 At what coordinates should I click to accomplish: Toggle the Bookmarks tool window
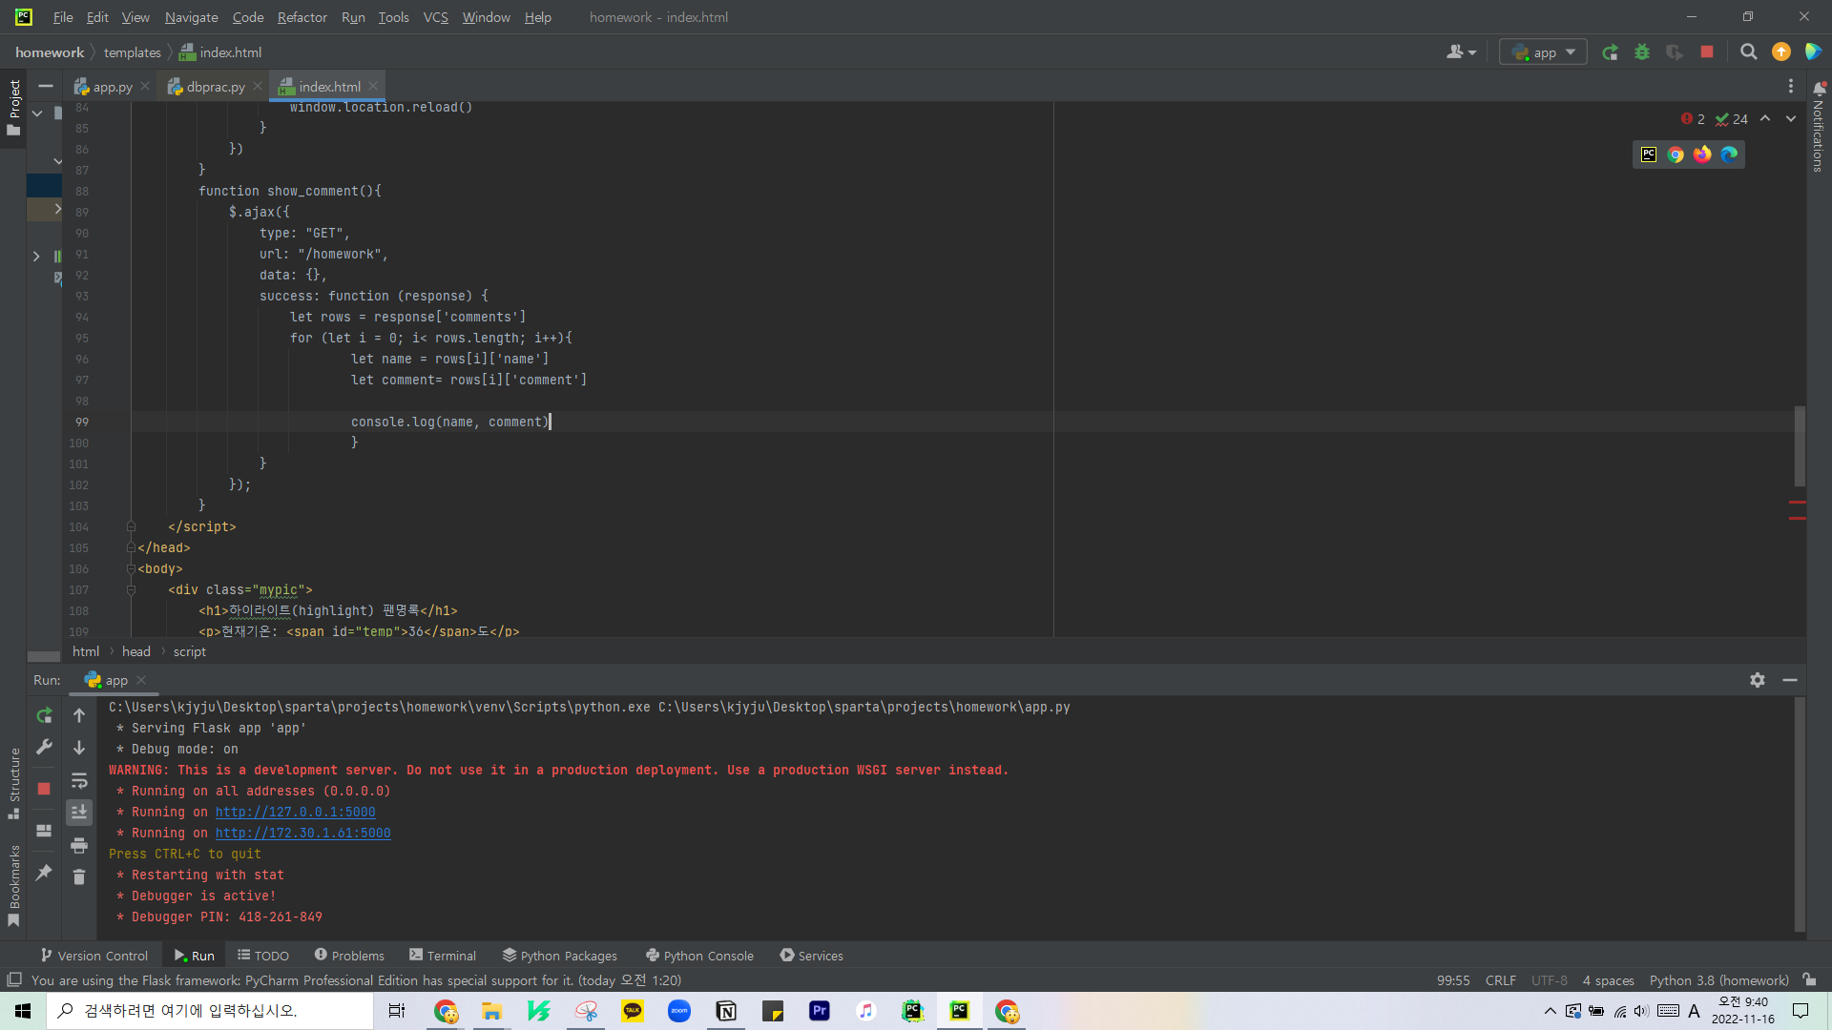(14, 885)
